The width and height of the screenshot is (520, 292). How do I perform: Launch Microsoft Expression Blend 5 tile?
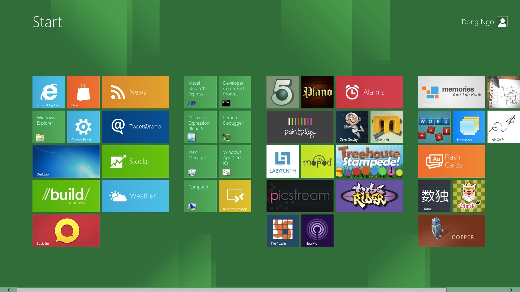pyautogui.click(x=200, y=127)
